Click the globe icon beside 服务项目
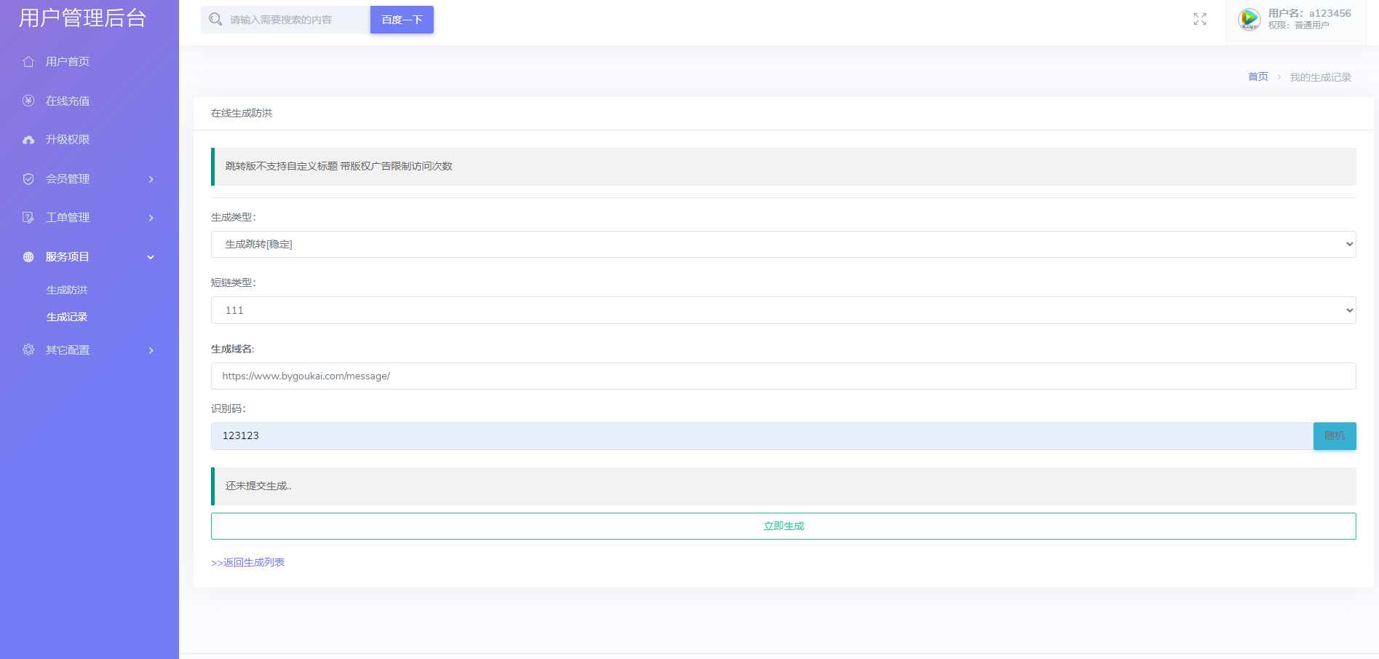1379x659 pixels. 28,257
